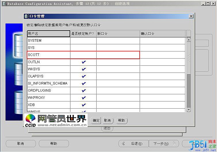Open 帮助 in the password dialog
This screenshot has height=152, width=217.
[x=121, y=120]
